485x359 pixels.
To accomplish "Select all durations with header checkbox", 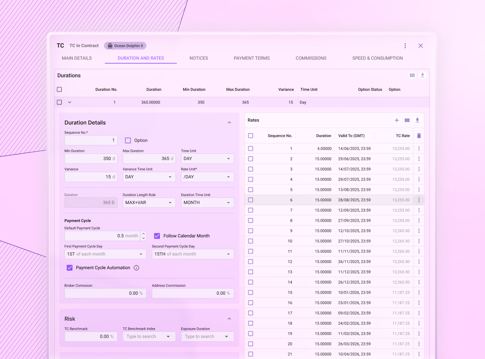I will (59, 90).
